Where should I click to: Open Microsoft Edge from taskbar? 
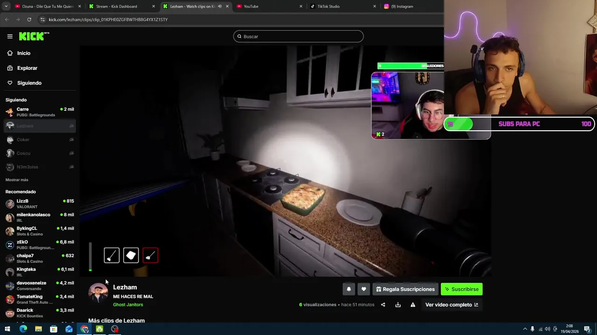[23, 329]
